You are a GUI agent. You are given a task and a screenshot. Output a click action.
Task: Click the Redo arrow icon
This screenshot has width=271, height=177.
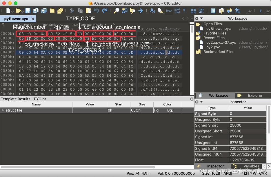click(x=105, y=11)
